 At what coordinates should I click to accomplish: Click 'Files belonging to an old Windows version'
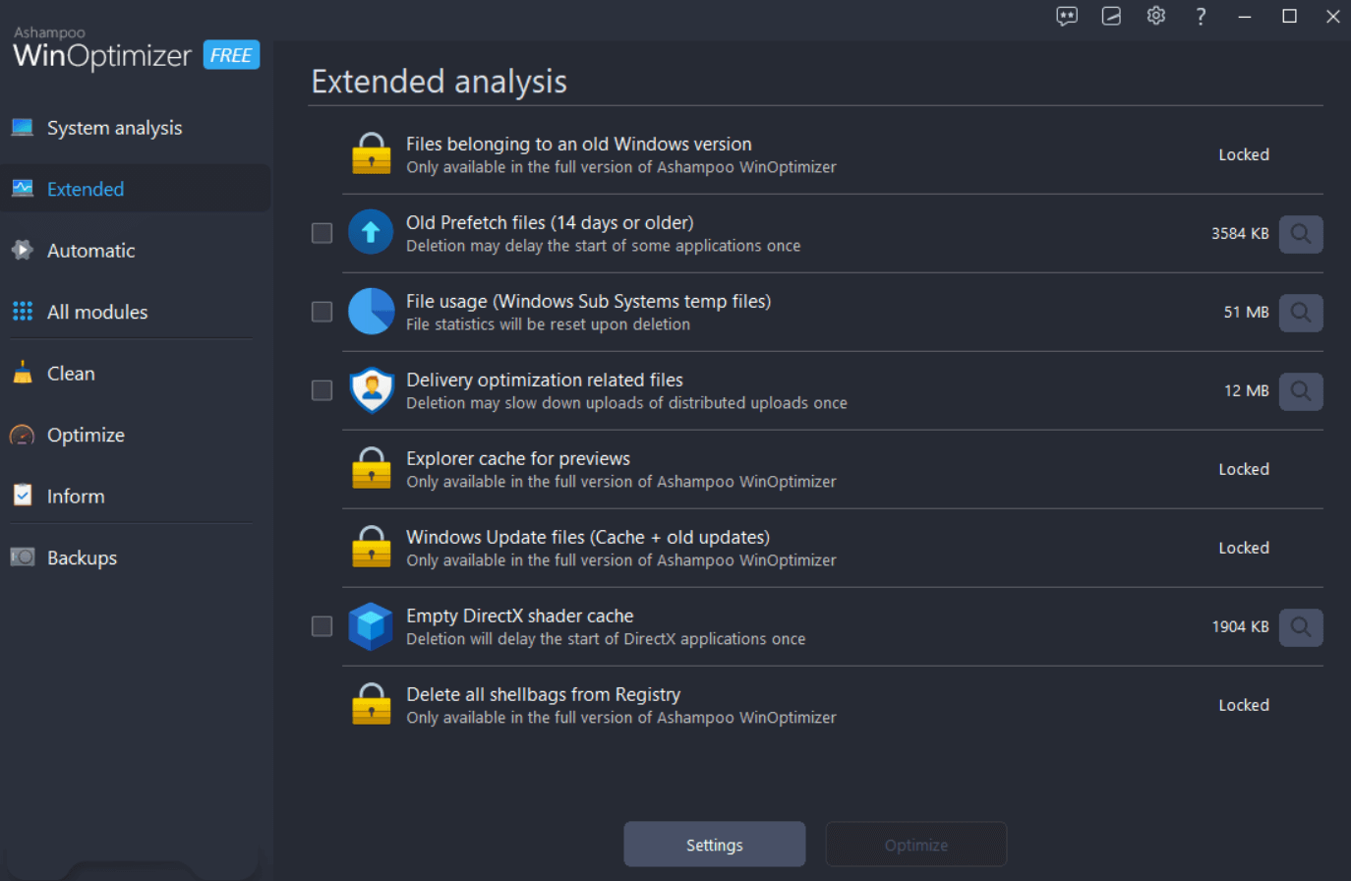tap(579, 144)
